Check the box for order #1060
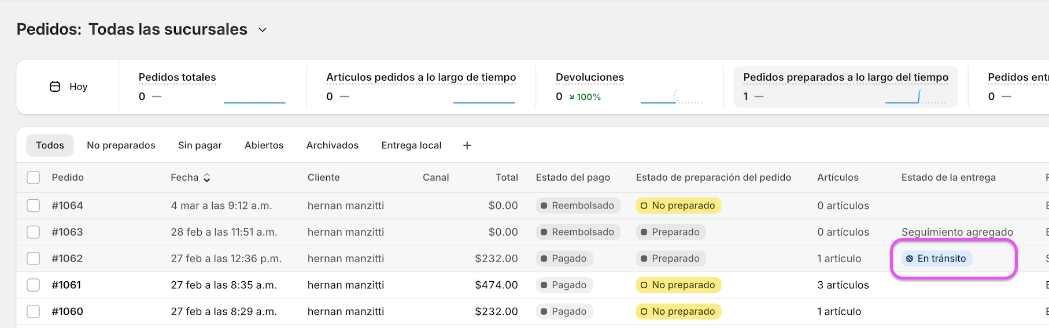 click(34, 312)
